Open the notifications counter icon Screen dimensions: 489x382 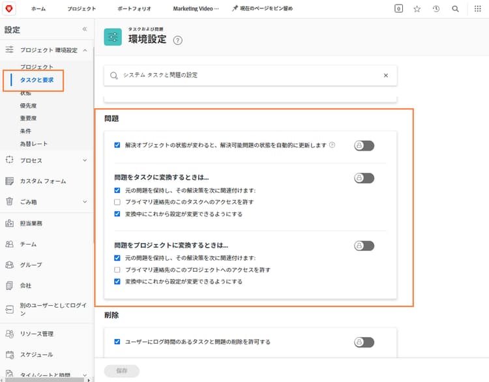[398, 8]
